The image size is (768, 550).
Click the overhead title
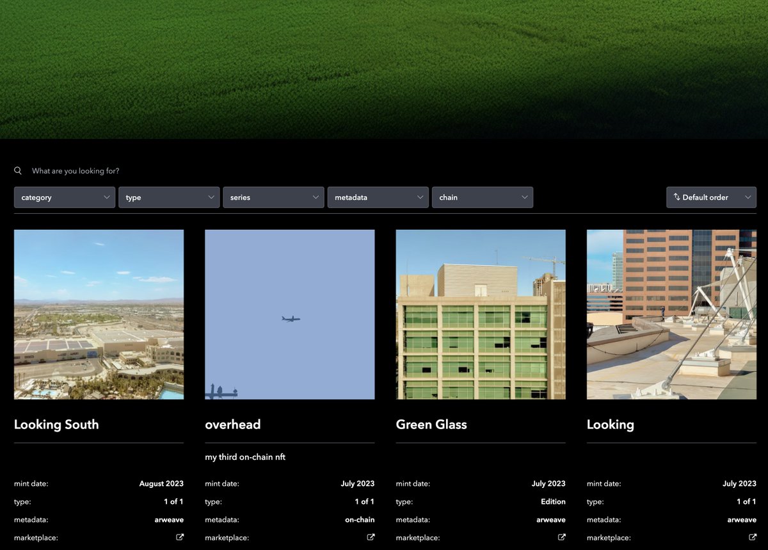[x=233, y=425]
